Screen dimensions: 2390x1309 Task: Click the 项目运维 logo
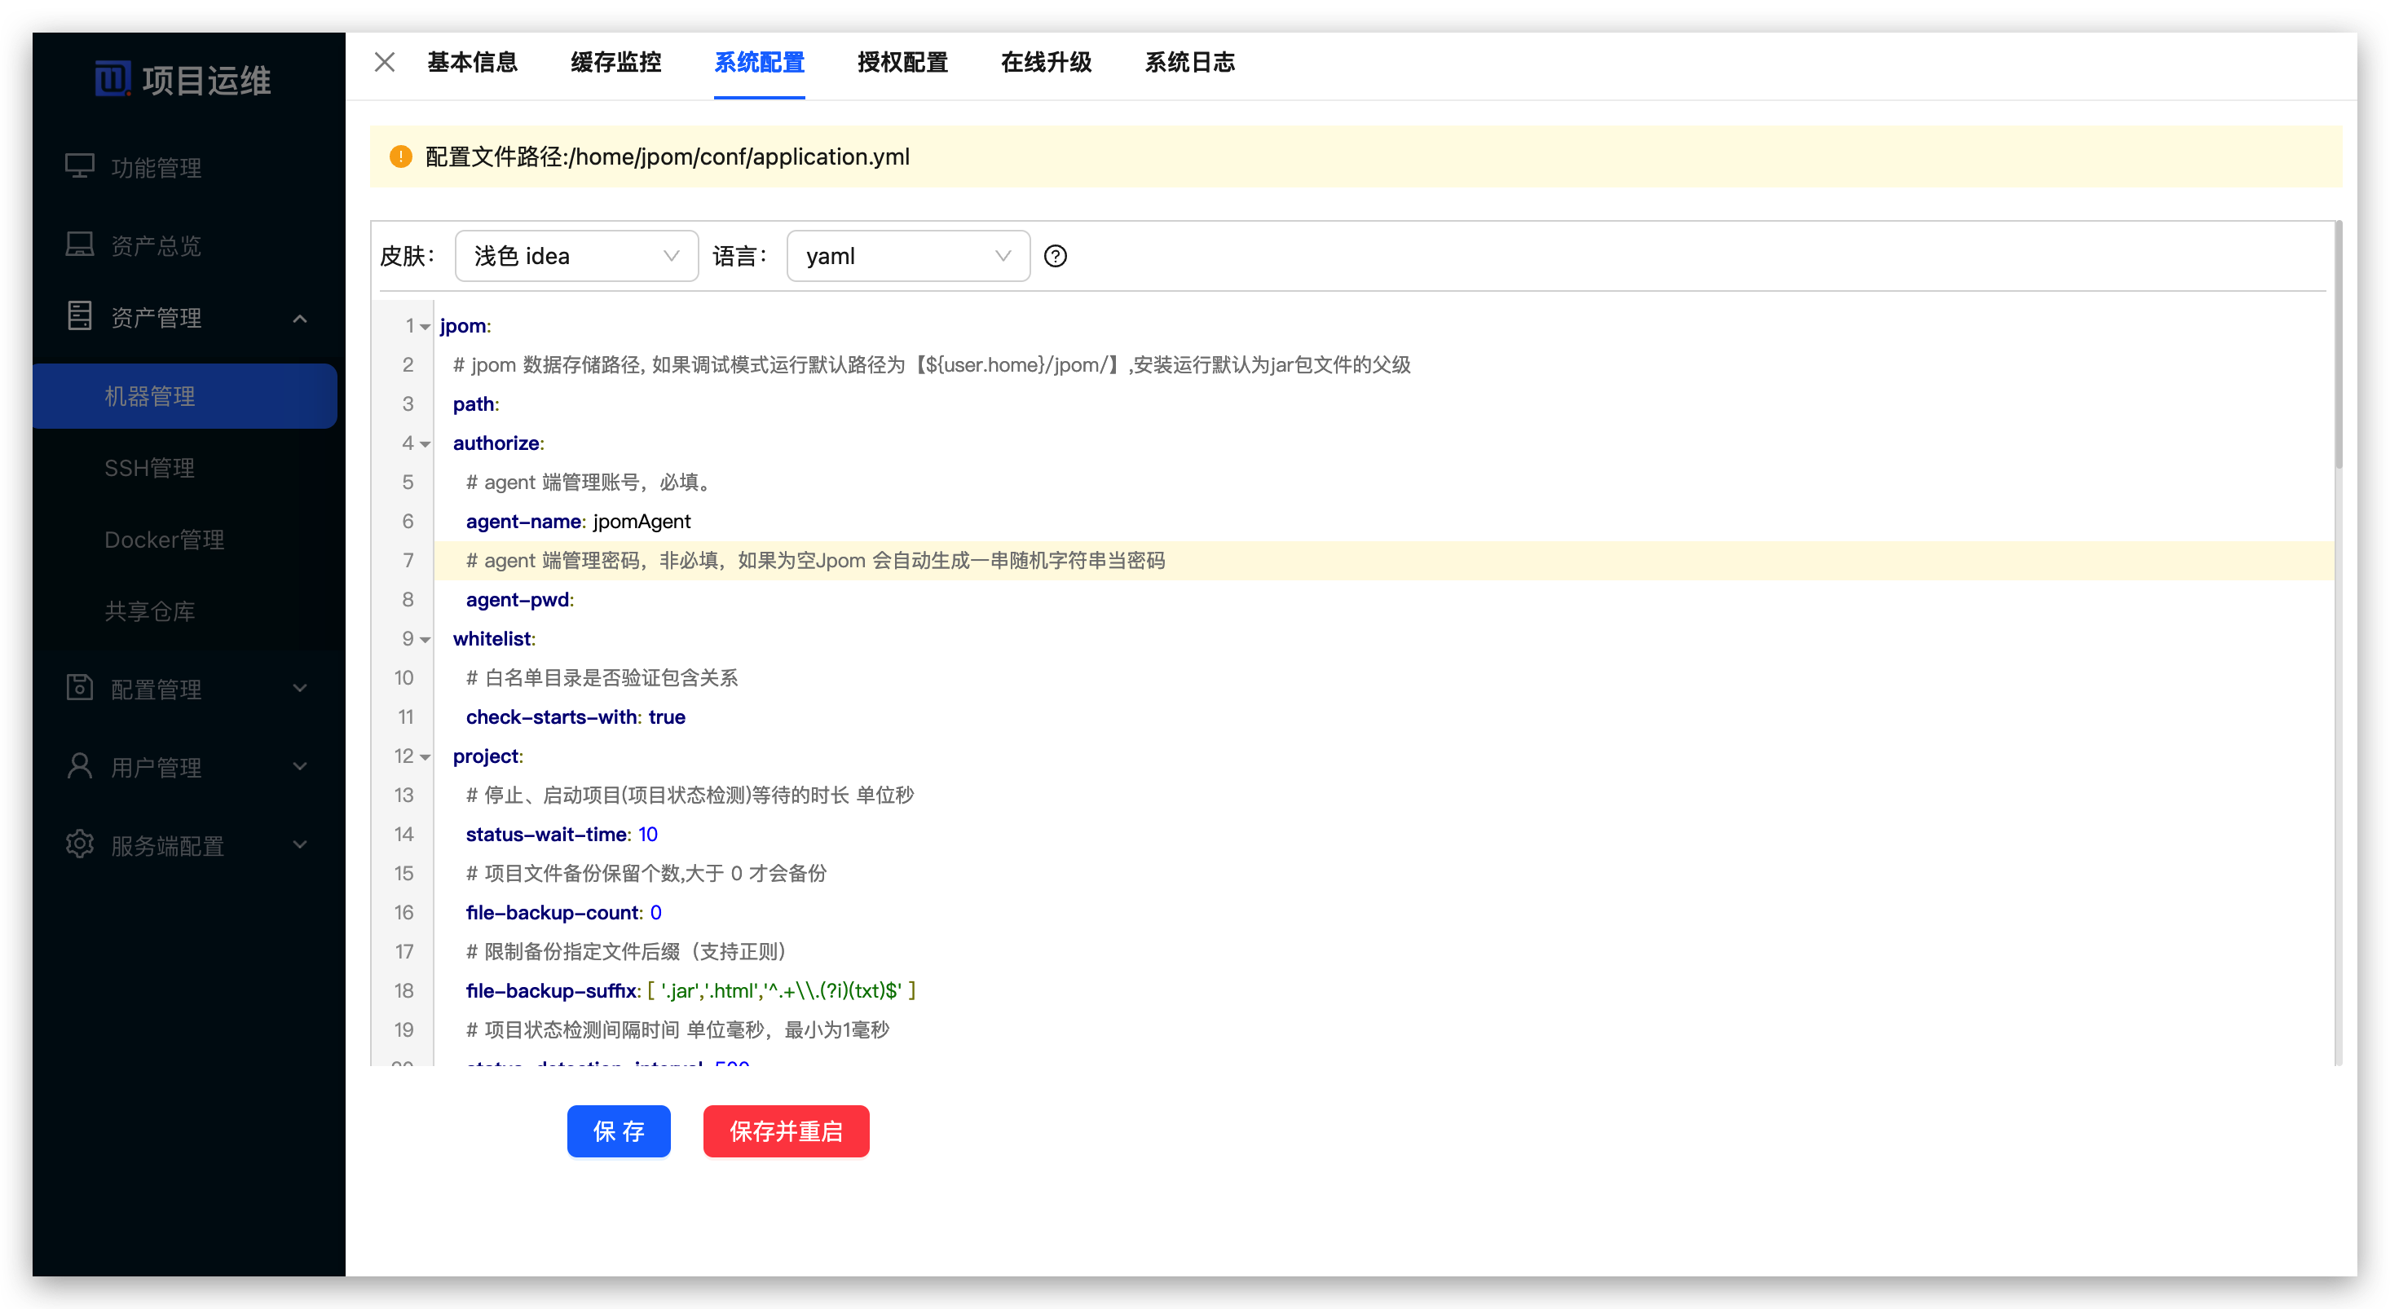pyautogui.click(x=183, y=79)
